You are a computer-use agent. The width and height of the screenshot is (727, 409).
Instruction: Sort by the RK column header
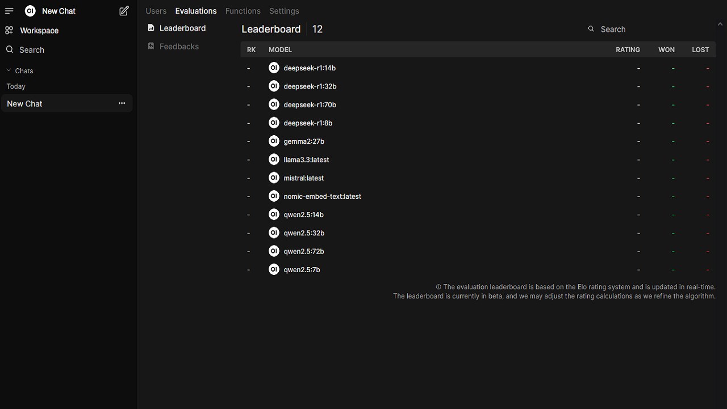[252, 49]
